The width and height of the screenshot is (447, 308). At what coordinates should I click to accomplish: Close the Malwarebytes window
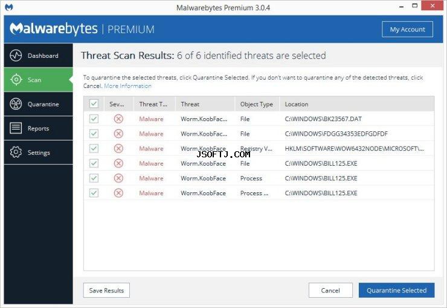(x=433, y=5)
